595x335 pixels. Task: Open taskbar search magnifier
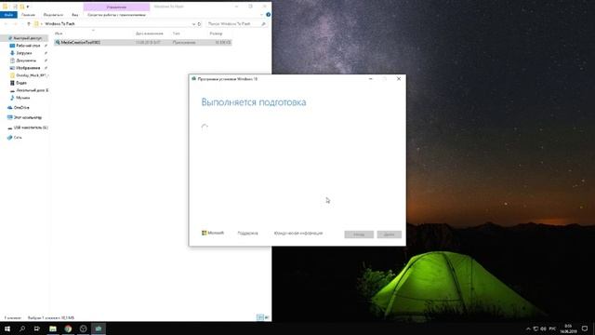pos(22,328)
